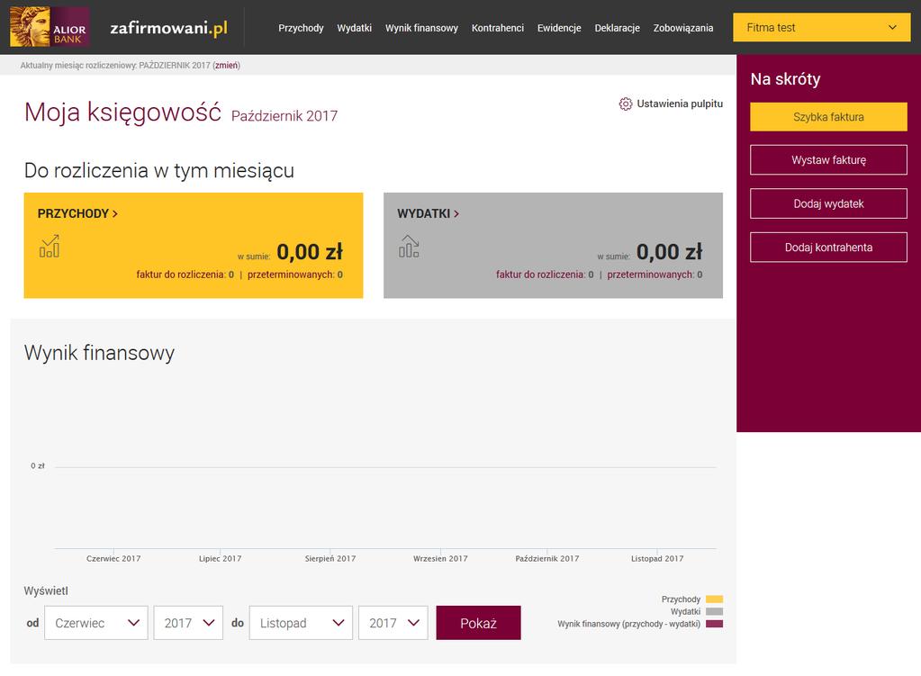Open the start year 2017 dropdown
The width and height of the screenshot is (921, 676).
tap(188, 623)
